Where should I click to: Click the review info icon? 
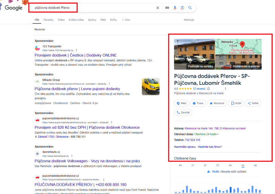(208, 89)
